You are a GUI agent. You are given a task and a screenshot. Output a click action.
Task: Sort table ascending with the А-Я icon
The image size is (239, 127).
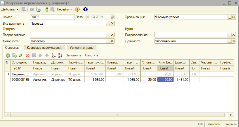[x=53, y=55]
